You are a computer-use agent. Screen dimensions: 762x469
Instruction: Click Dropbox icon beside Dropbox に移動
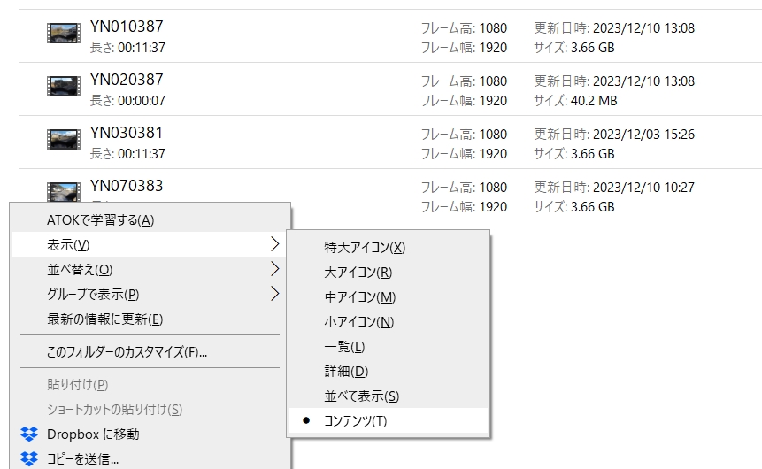tap(29, 434)
